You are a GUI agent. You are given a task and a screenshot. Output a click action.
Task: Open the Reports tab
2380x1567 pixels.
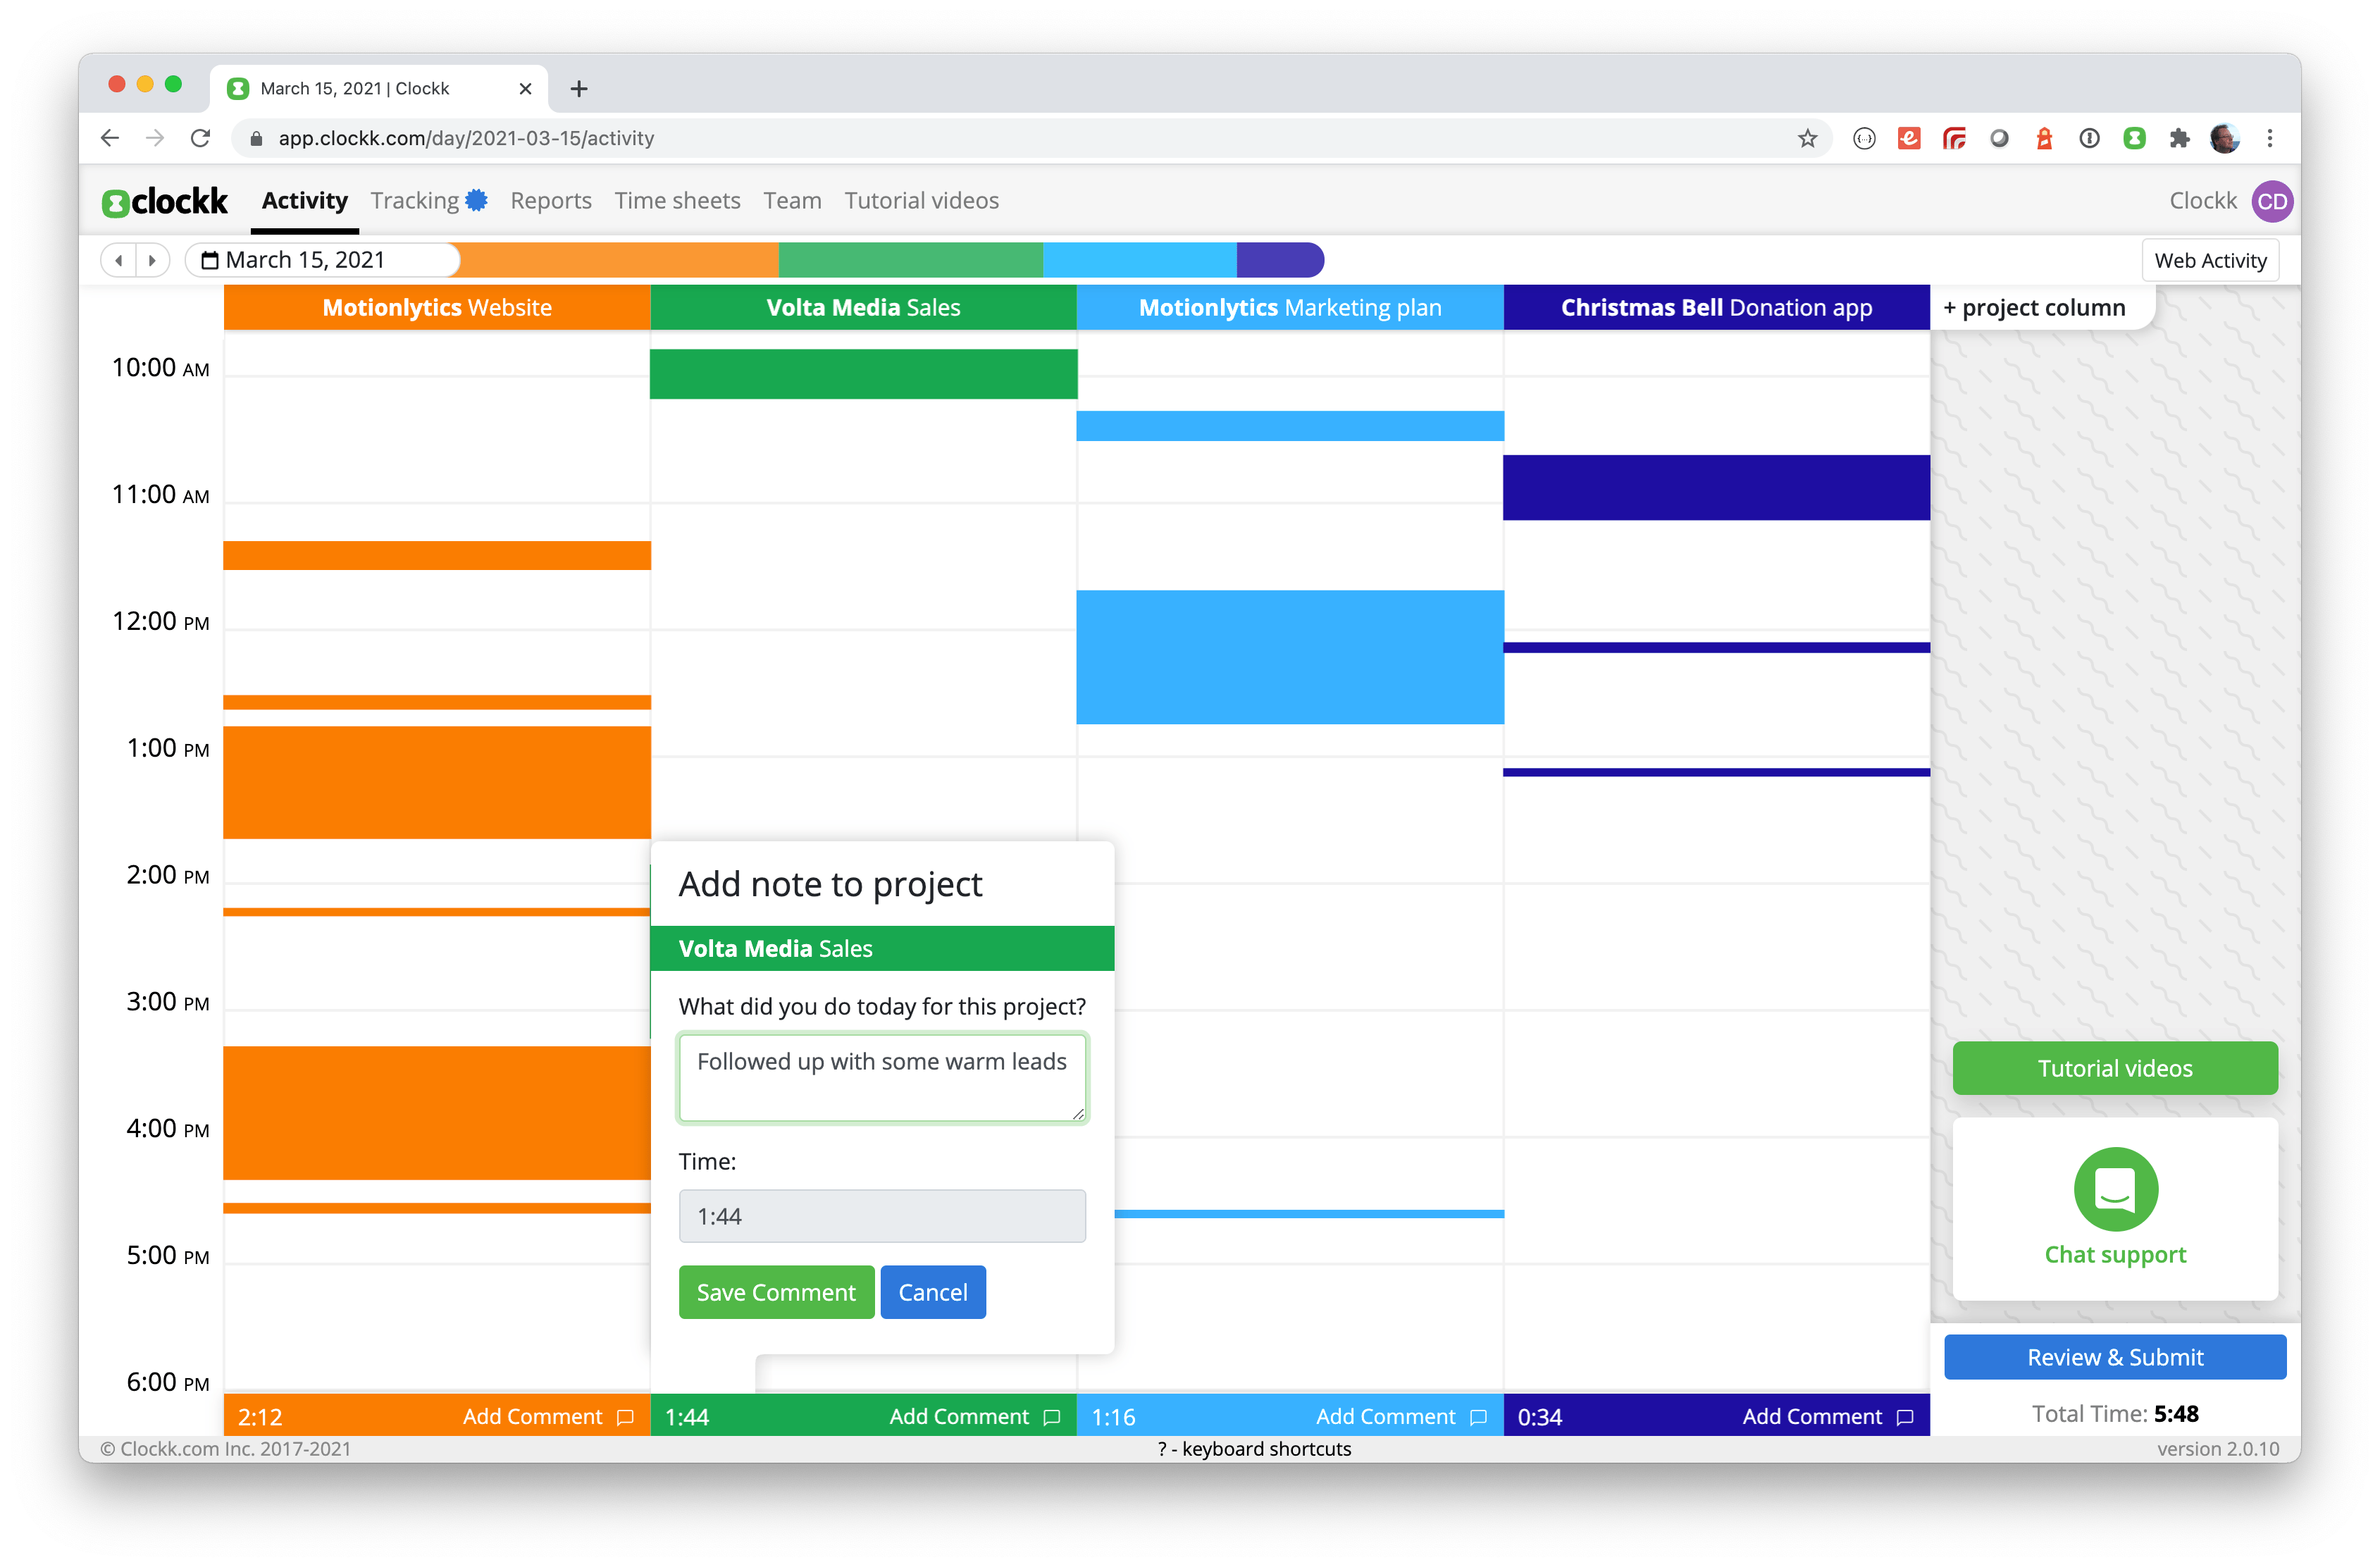click(x=551, y=200)
